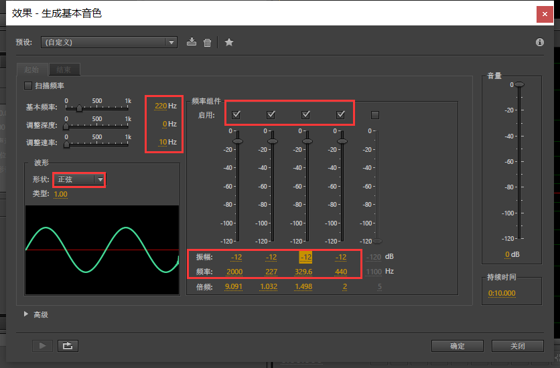Disable the third frequency component checkbox
560x368 pixels.
305,115
